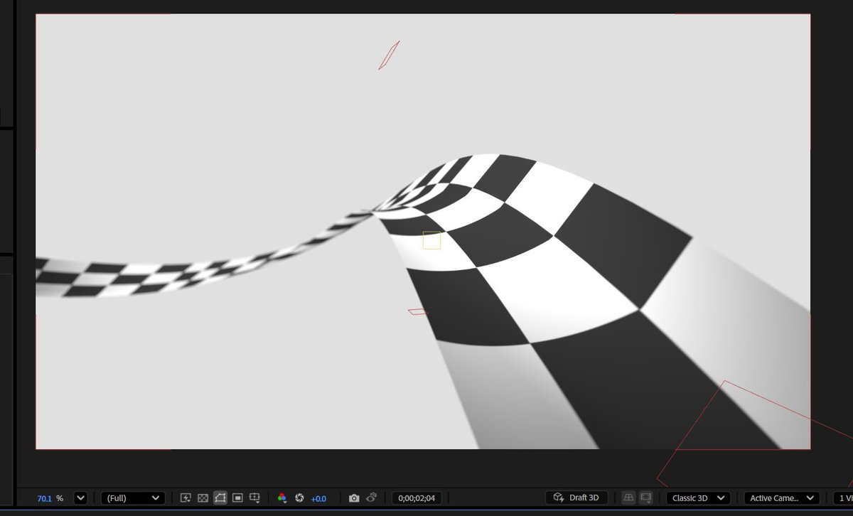Image resolution: width=853 pixels, height=516 pixels.
Task: Open the magnification ratio dropdown arrow
Action: 80,498
